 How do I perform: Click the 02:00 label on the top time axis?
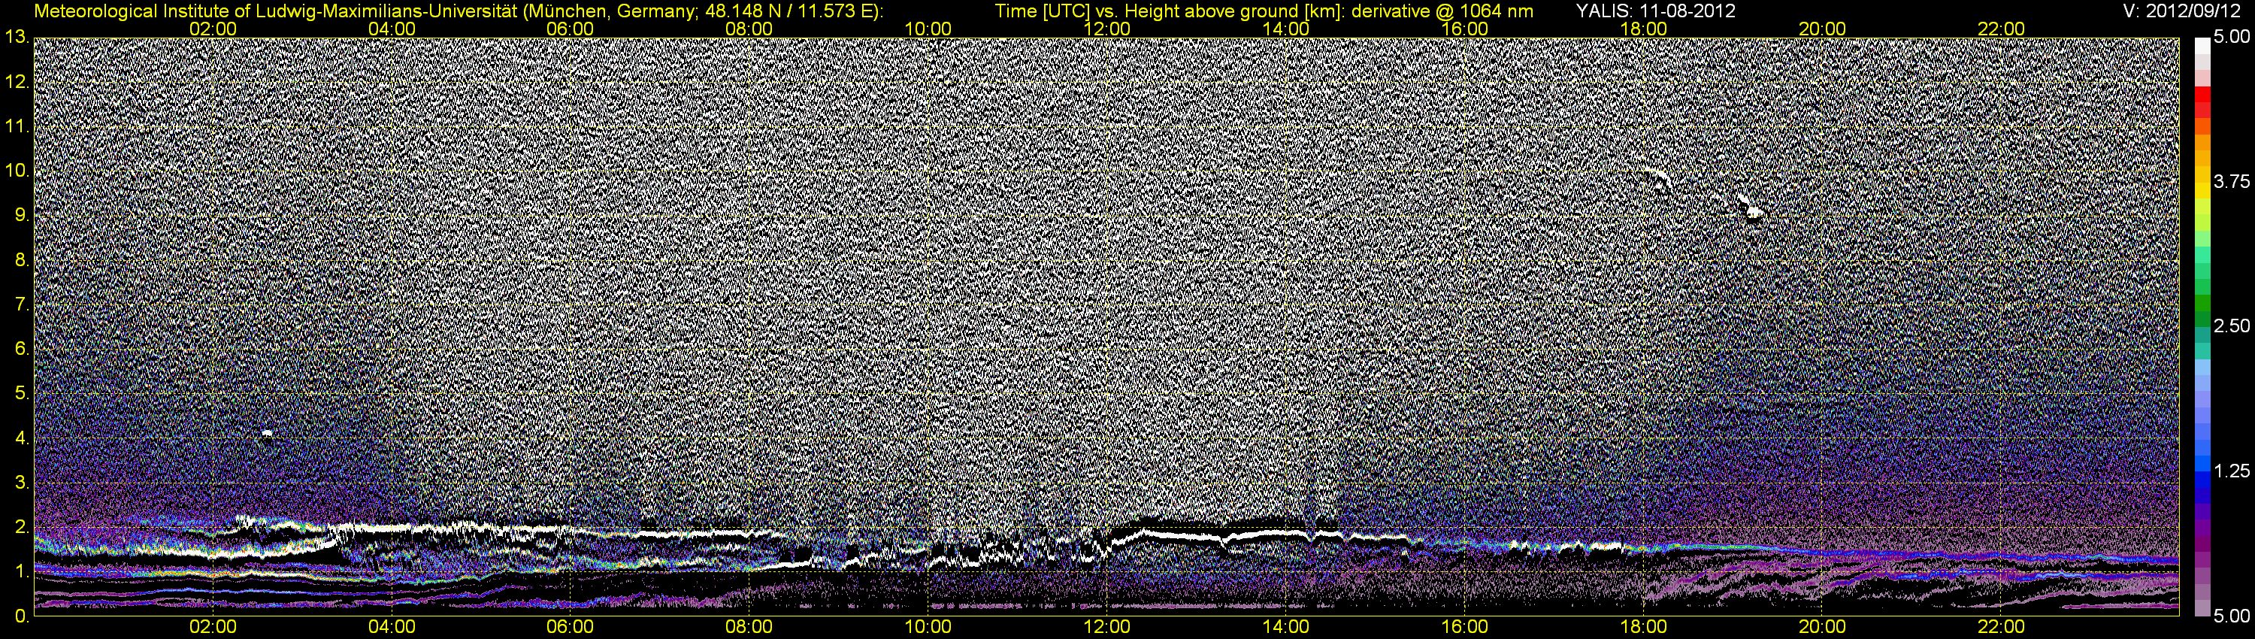[x=213, y=29]
